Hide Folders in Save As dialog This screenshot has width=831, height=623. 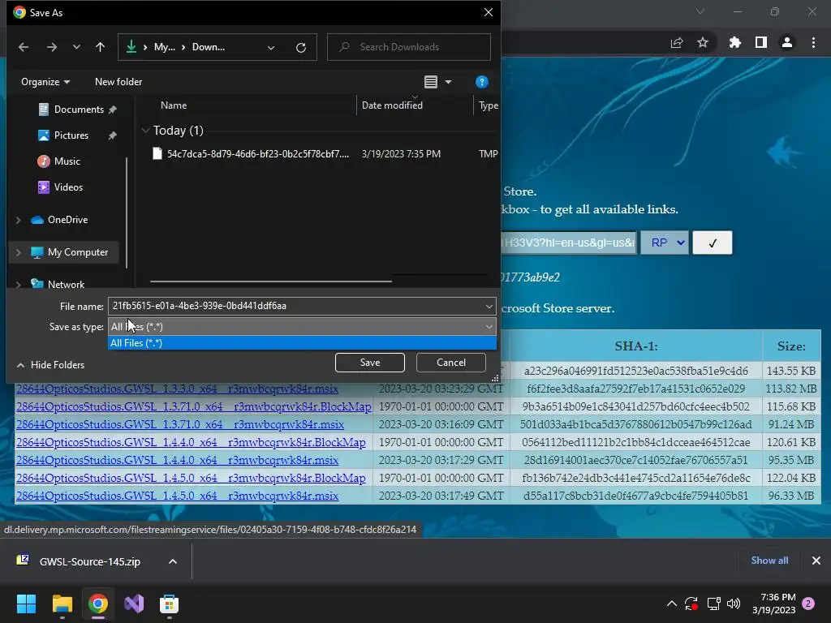(x=50, y=364)
